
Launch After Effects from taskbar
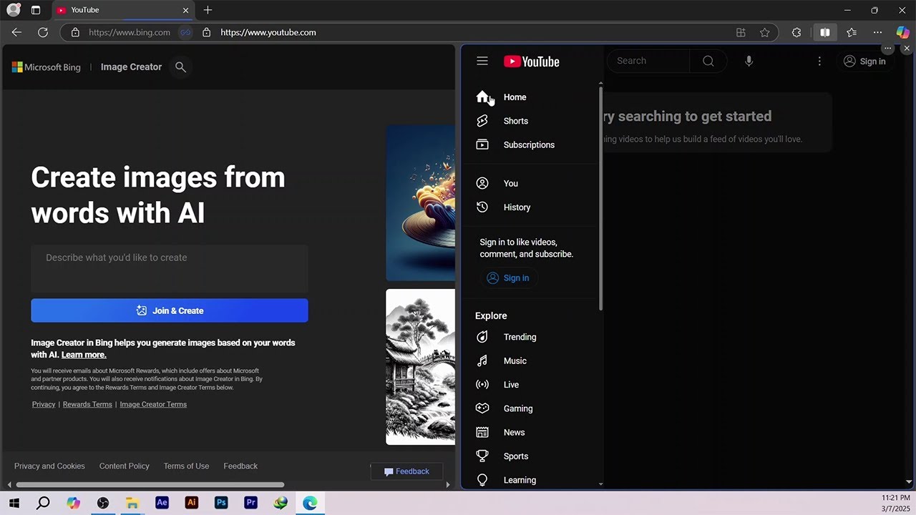(162, 503)
